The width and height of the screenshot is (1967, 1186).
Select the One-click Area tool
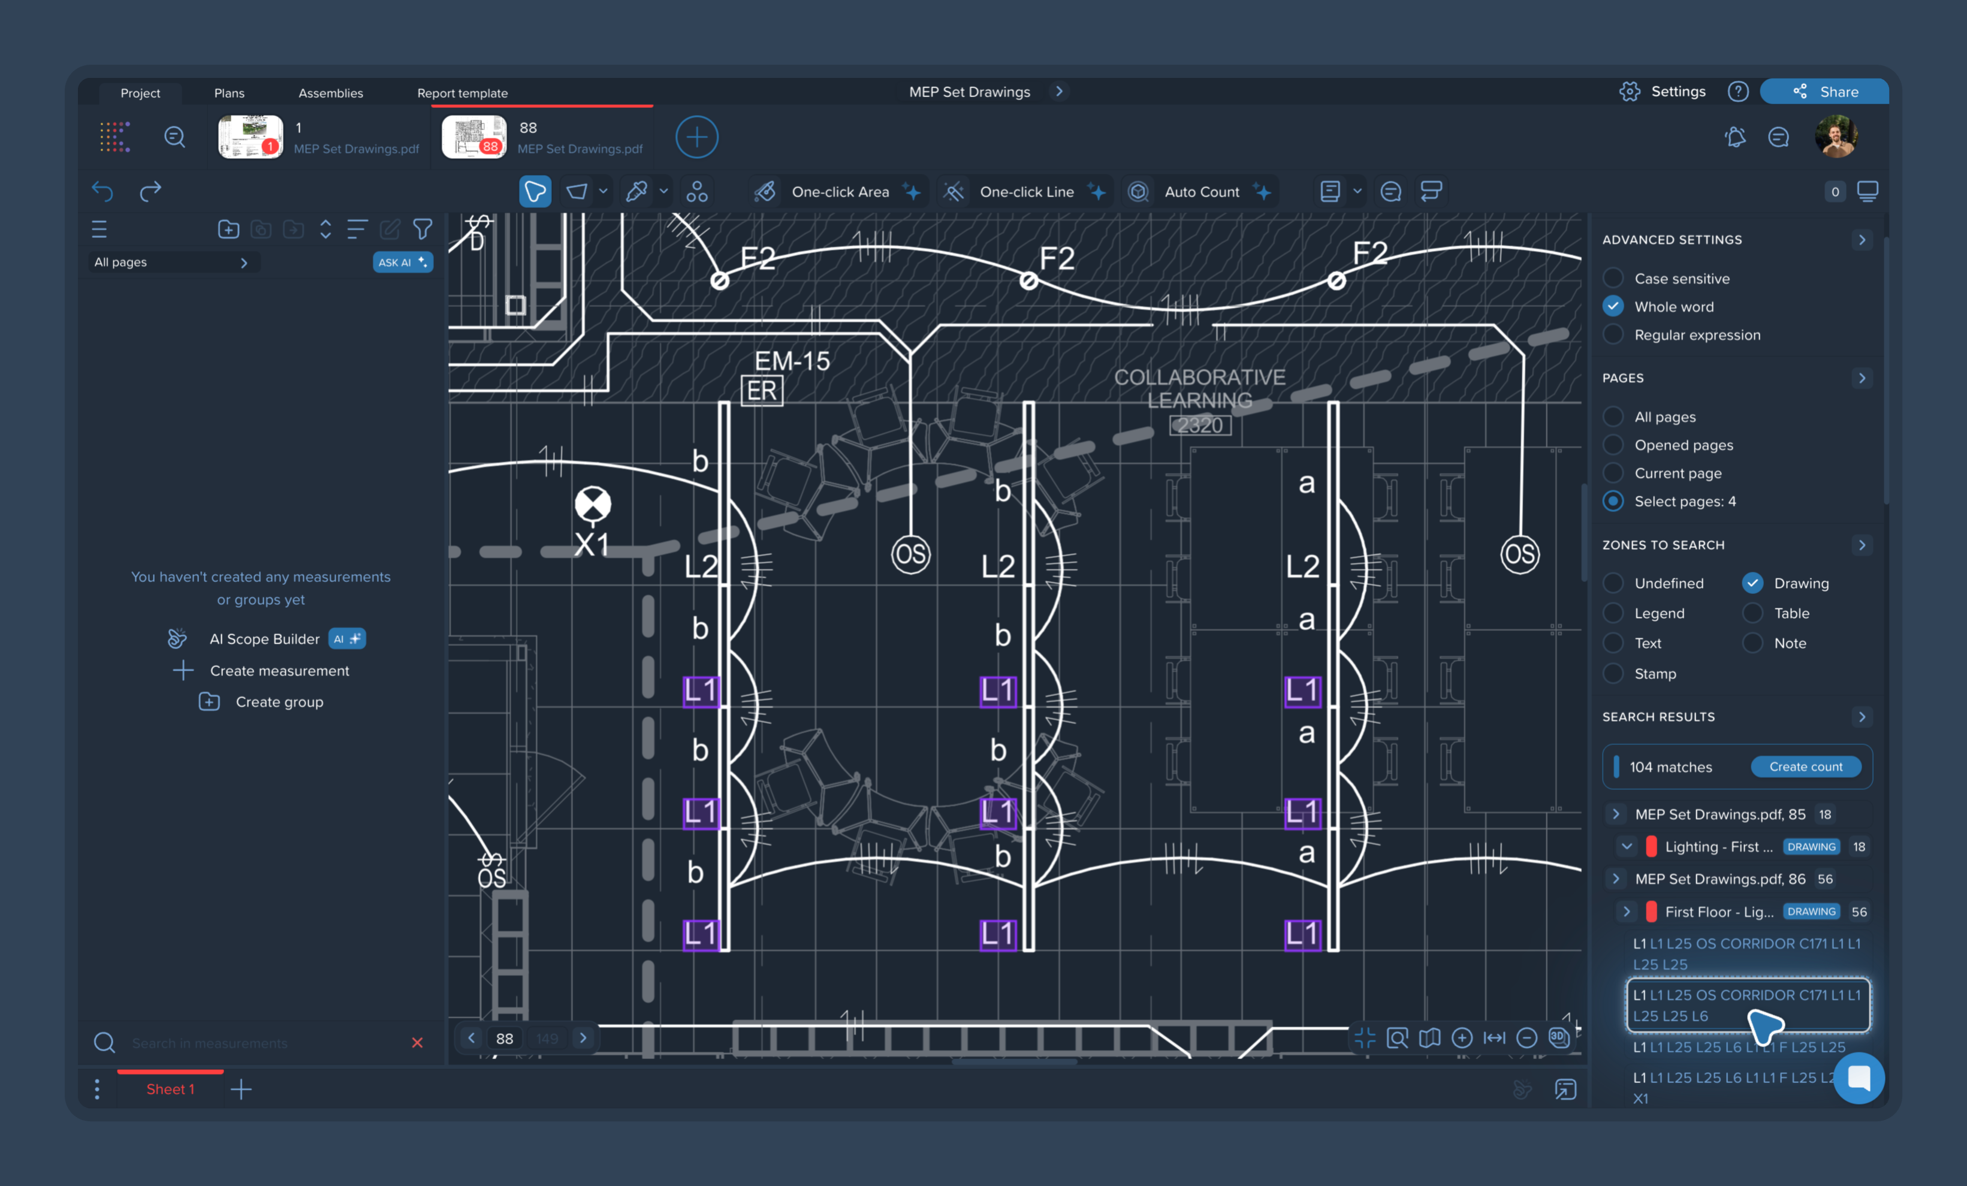pyautogui.click(x=839, y=192)
